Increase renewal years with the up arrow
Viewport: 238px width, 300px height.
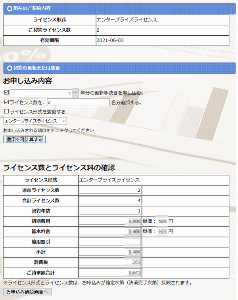(76, 91)
